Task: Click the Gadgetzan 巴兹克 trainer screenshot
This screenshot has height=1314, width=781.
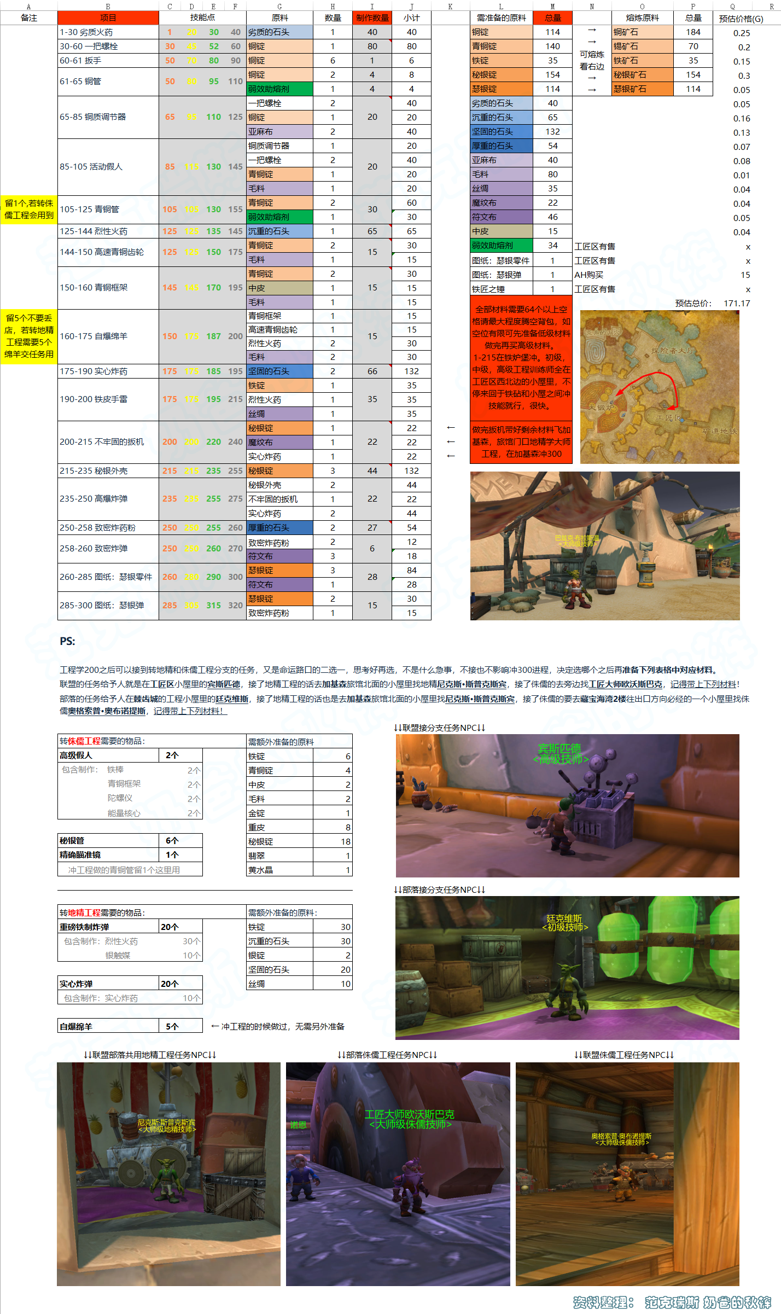Action: [605, 545]
